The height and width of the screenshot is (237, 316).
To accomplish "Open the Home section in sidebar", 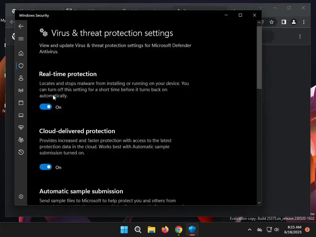I will (21, 53).
